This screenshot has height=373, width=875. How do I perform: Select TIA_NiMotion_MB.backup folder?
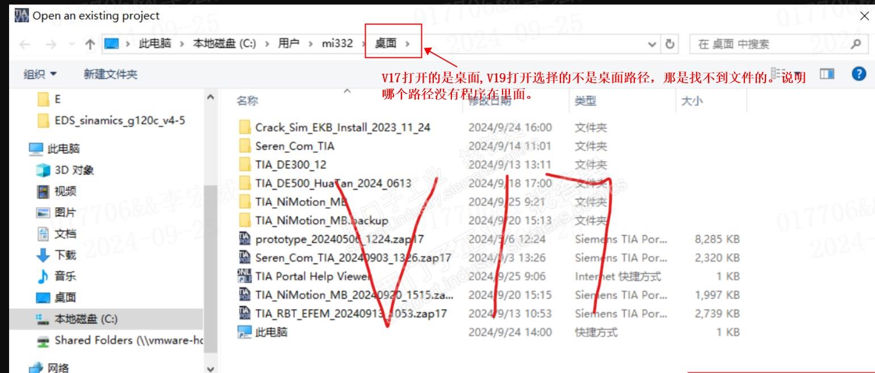point(321,220)
